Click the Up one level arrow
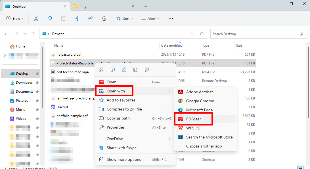The image size is (310, 169). pos(33,34)
